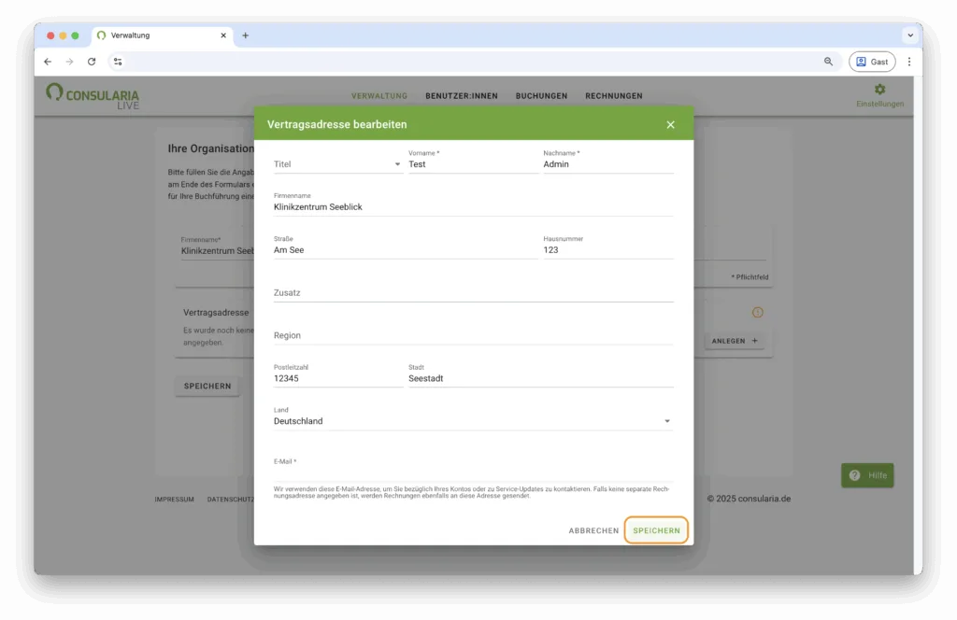
Task: Click the browser reload icon
Action: tap(92, 62)
